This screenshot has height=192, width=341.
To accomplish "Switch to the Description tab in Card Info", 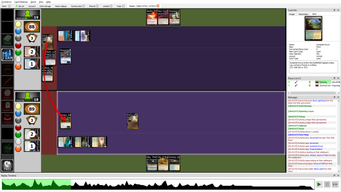I will (x=303, y=14).
